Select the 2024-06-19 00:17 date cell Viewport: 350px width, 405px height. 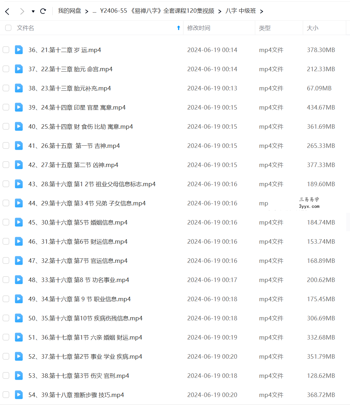coord(212,280)
